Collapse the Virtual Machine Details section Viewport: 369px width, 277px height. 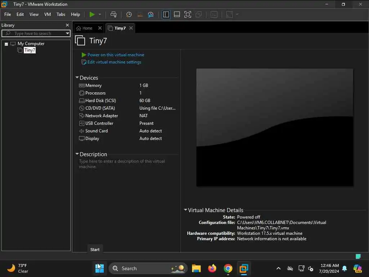[x=186, y=210]
